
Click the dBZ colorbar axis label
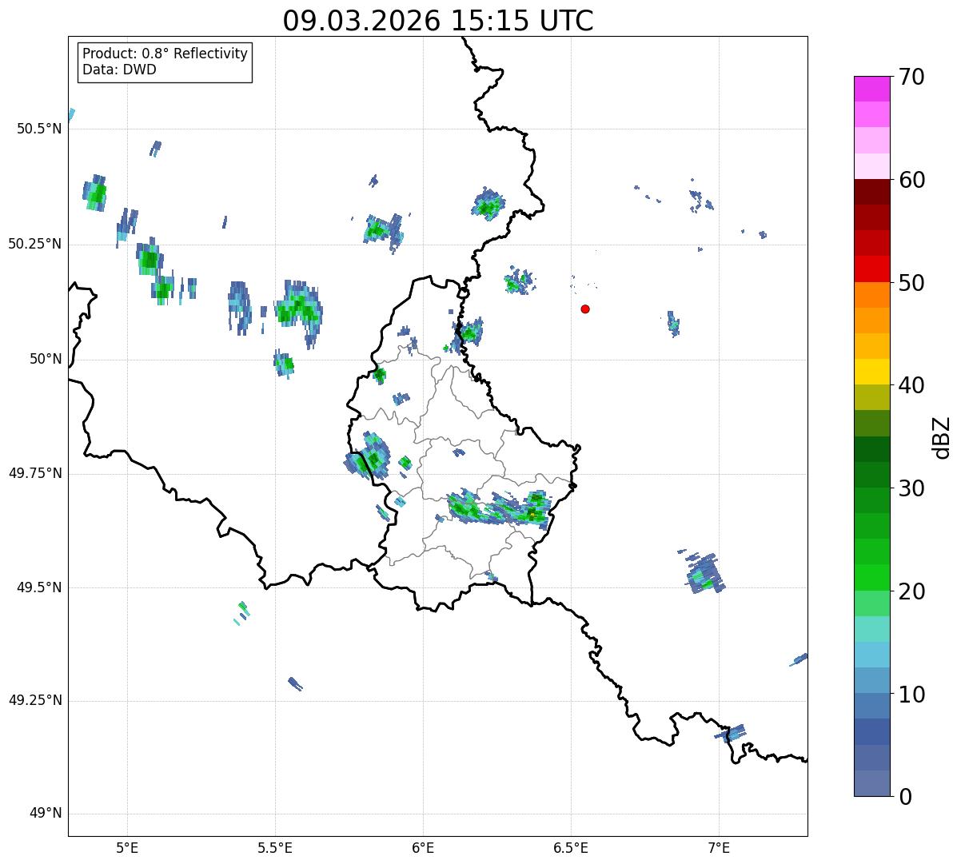point(943,437)
